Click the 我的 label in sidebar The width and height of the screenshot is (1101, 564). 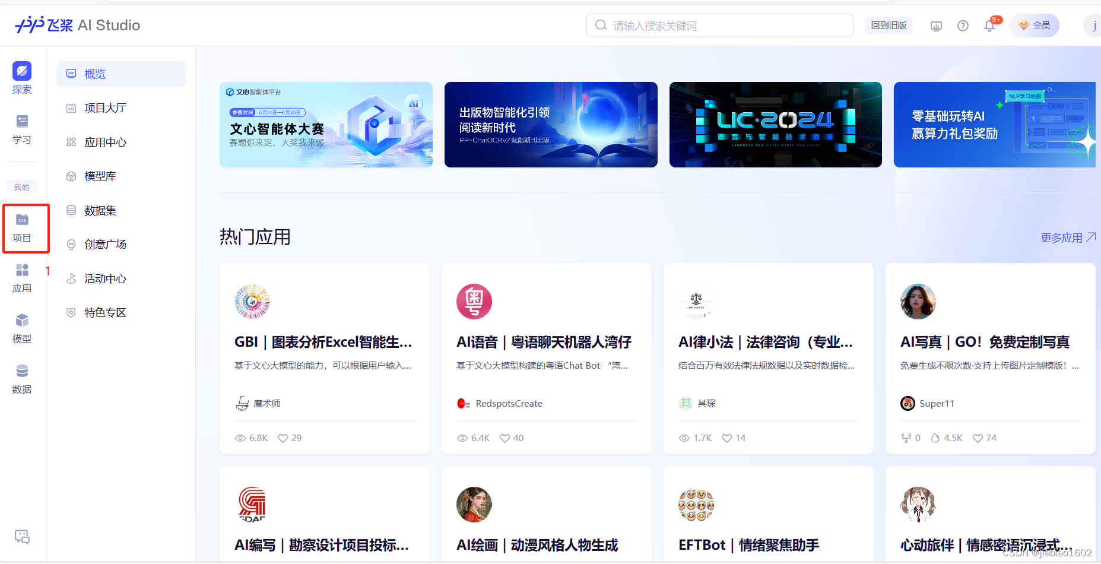22,187
